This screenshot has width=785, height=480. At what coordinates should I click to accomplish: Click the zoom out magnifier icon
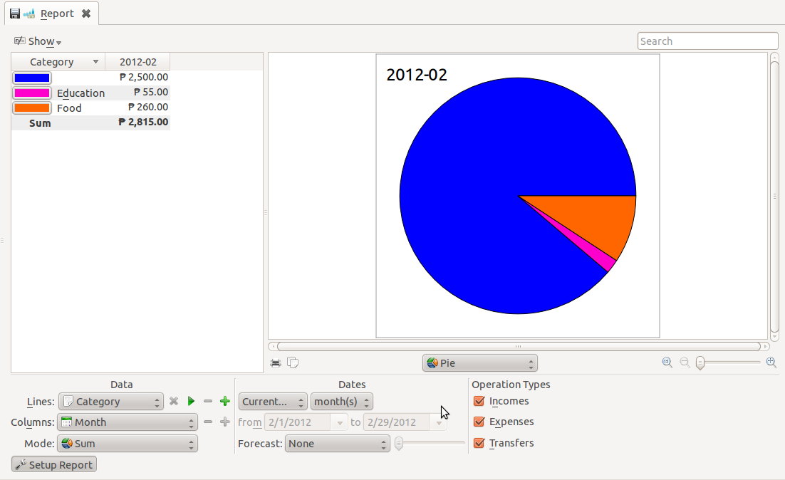pyautogui.click(x=684, y=362)
